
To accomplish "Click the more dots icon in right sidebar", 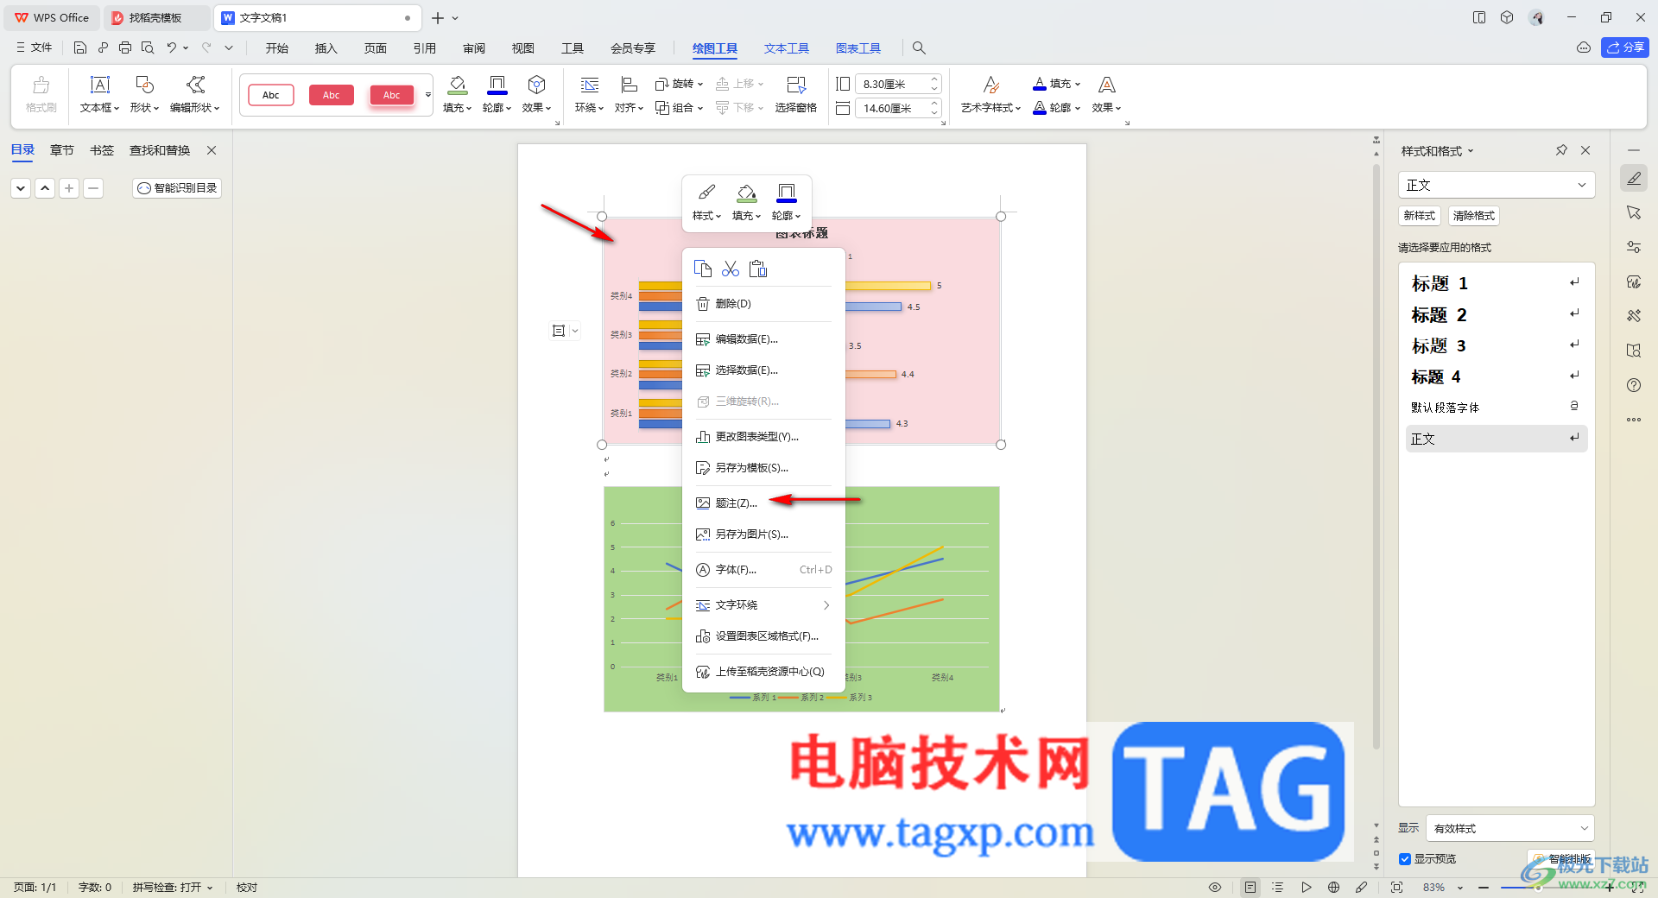I will (x=1634, y=420).
